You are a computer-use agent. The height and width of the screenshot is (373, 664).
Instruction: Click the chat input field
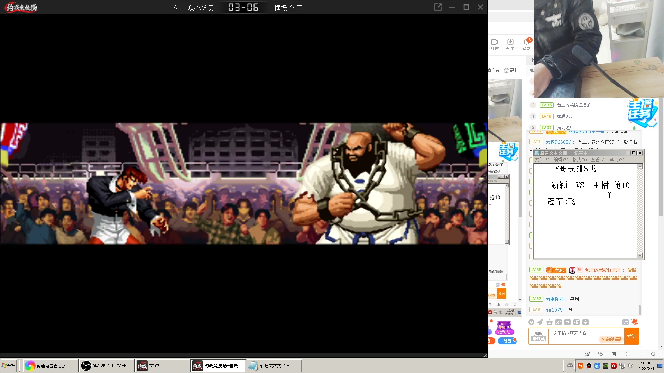[x=586, y=336]
